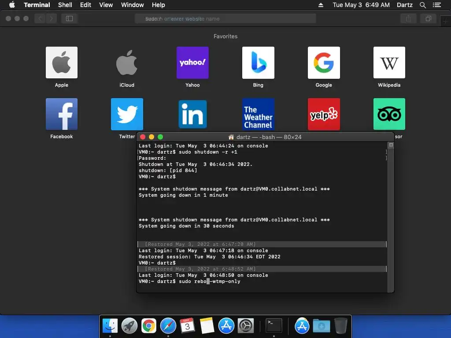The width and height of the screenshot is (451, 338).
Task: Open The Weather Channel favorite tile
Action: pos(258,114)
